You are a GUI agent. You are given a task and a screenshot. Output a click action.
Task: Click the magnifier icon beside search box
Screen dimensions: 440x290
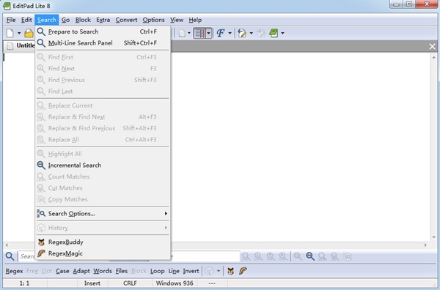tap(10, 256)
